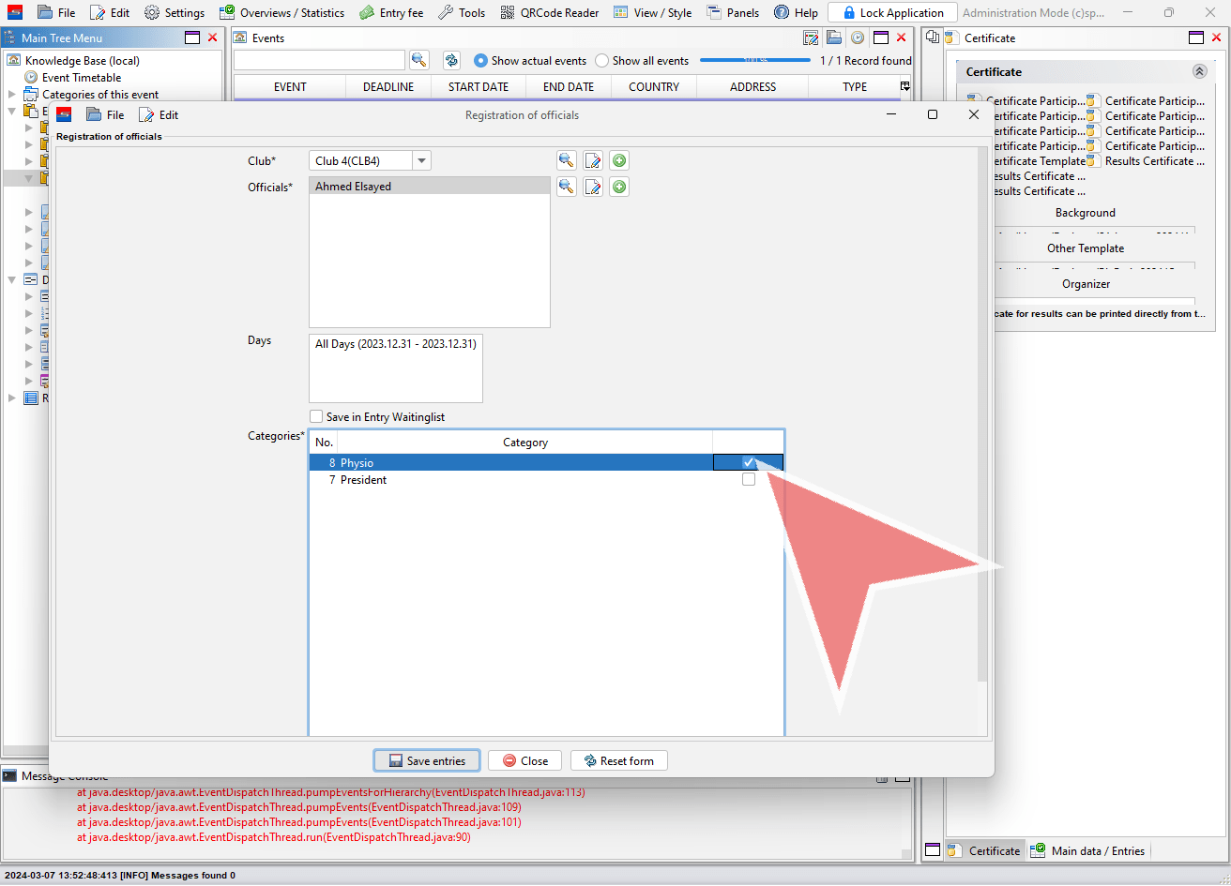1231x886 pixels.
Task: Open the QRCode Reader menu
Action: [x=550, y=12]
